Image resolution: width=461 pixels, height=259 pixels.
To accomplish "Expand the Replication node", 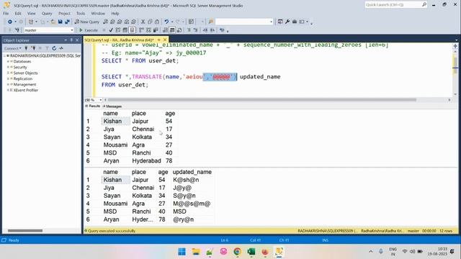I will (x=8, y=78).
